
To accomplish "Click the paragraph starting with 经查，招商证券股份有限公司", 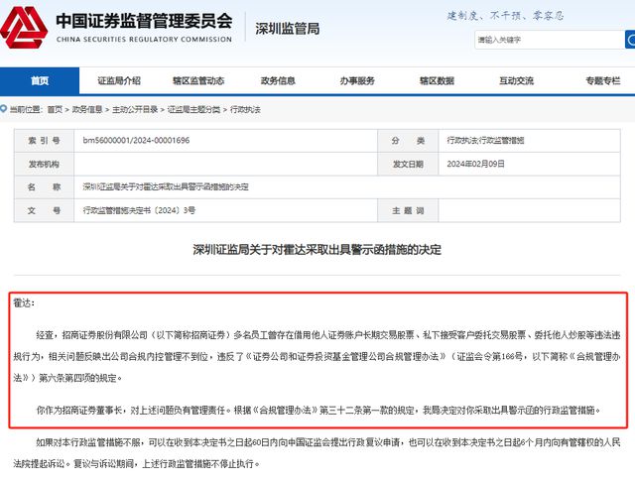I will coord(317,356).
